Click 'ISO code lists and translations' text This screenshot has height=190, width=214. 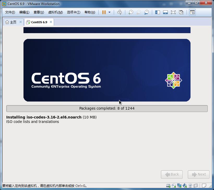coord(33,122)
